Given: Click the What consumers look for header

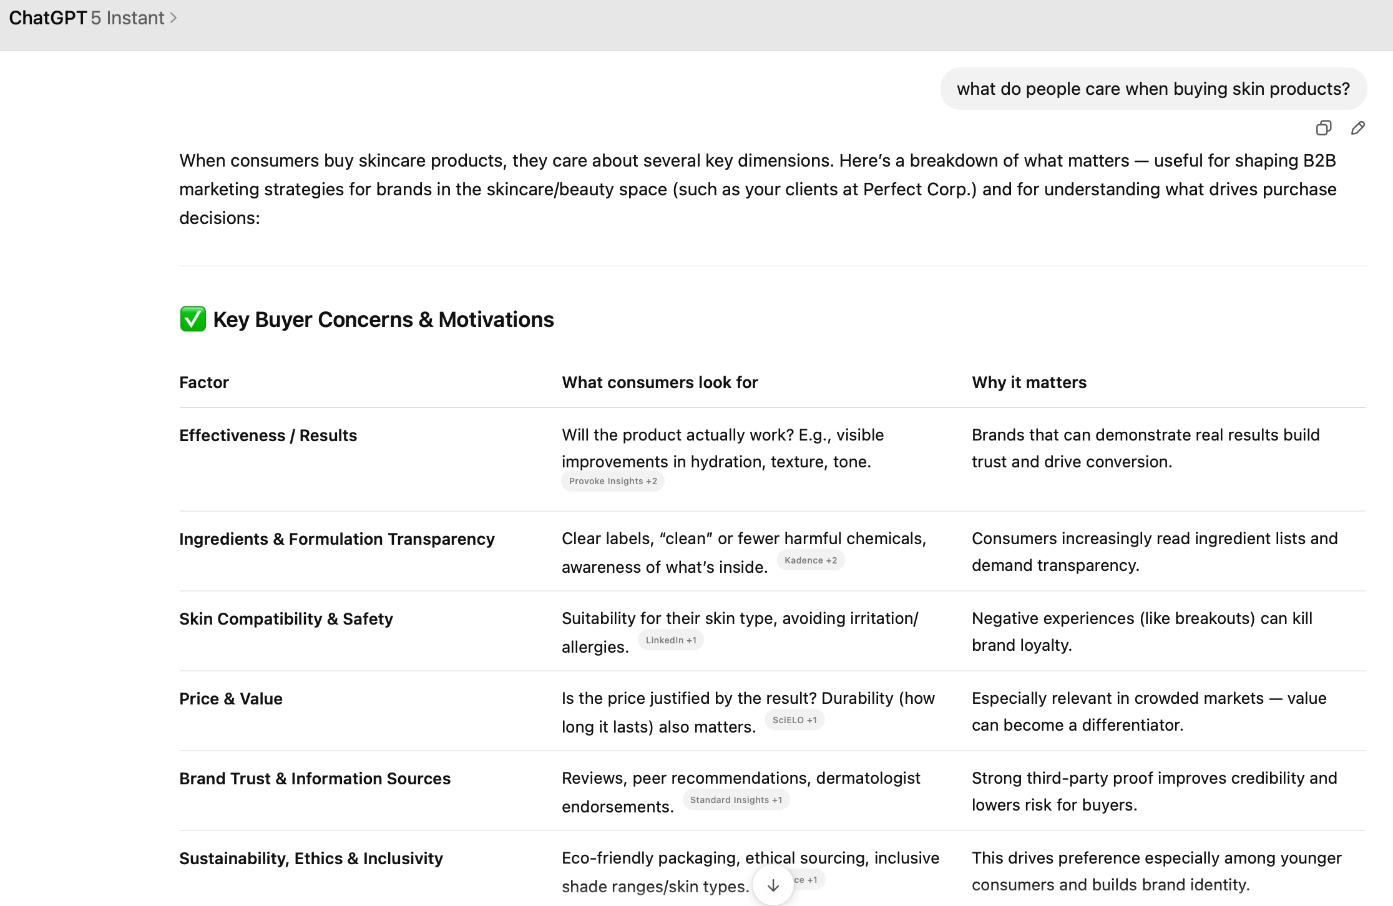Looking at the screenshot, I should (660, 382).
